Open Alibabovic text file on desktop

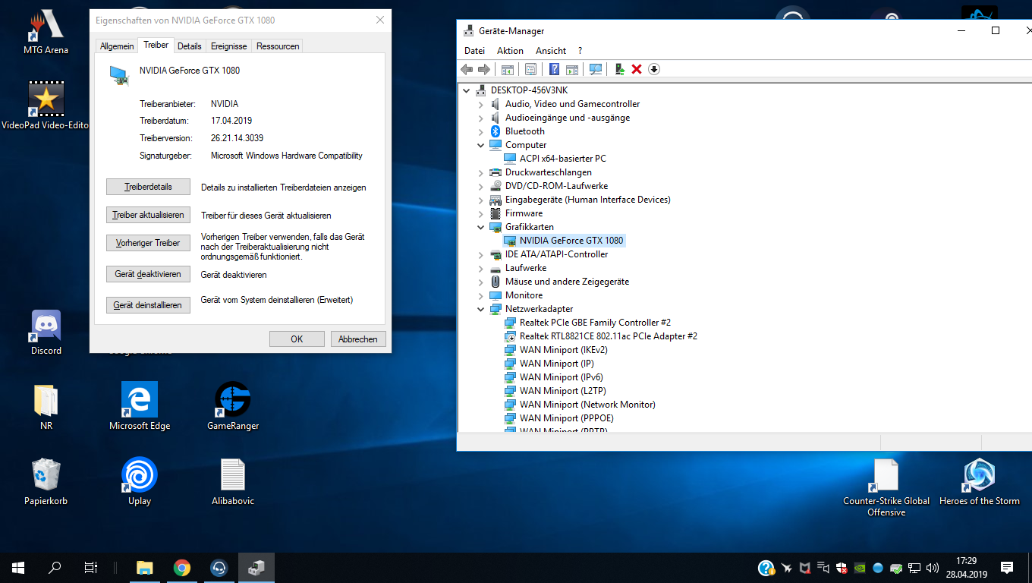pos(233,481)
